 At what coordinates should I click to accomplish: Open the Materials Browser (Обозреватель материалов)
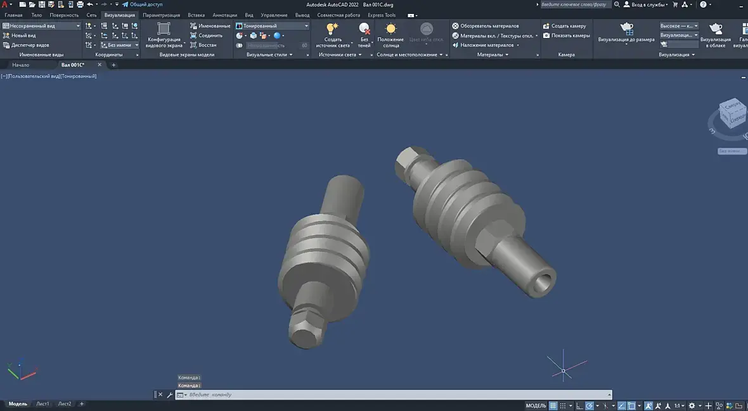pos(486,26)
